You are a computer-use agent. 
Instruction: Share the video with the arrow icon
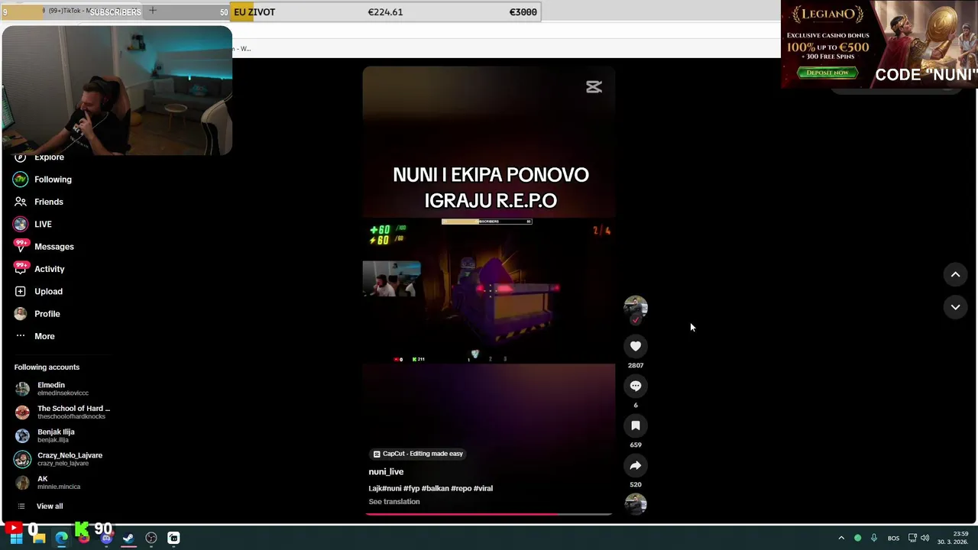coord(635,465)
